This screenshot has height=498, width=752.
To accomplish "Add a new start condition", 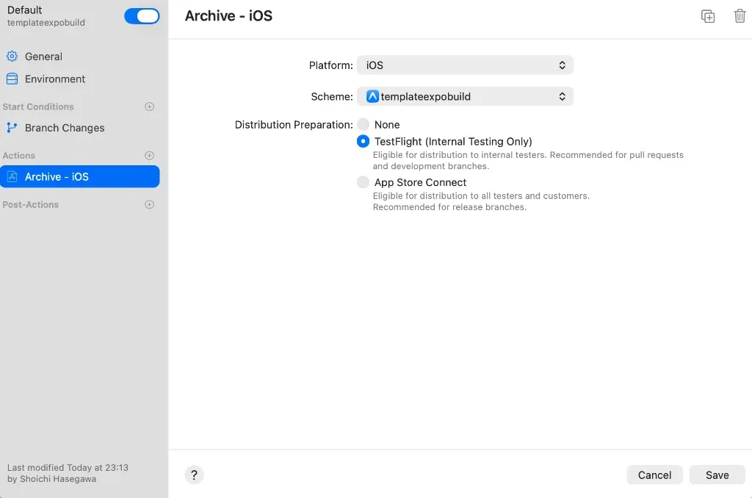I will [x=149, y=107].
